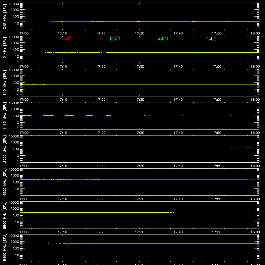265x265 pixels.
Task: Click 17:30 tick label of the 4995 MHz plot
Action: 139,199
